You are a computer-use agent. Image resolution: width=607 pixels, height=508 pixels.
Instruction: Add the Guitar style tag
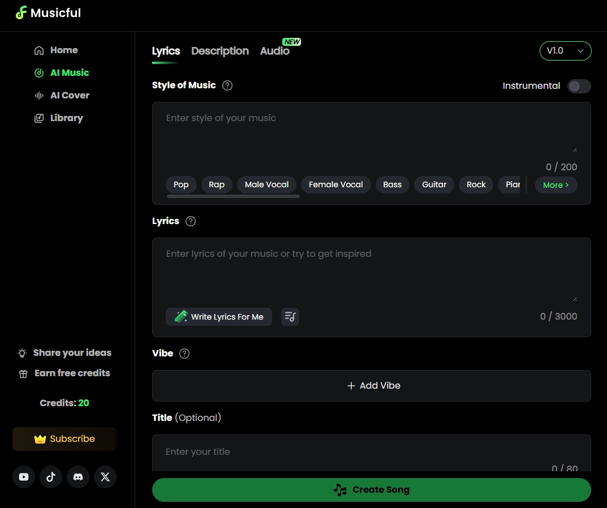(434, 184)
